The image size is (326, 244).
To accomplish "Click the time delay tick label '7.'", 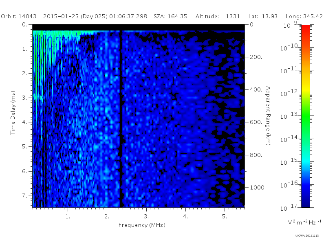I will pos(24,196).
